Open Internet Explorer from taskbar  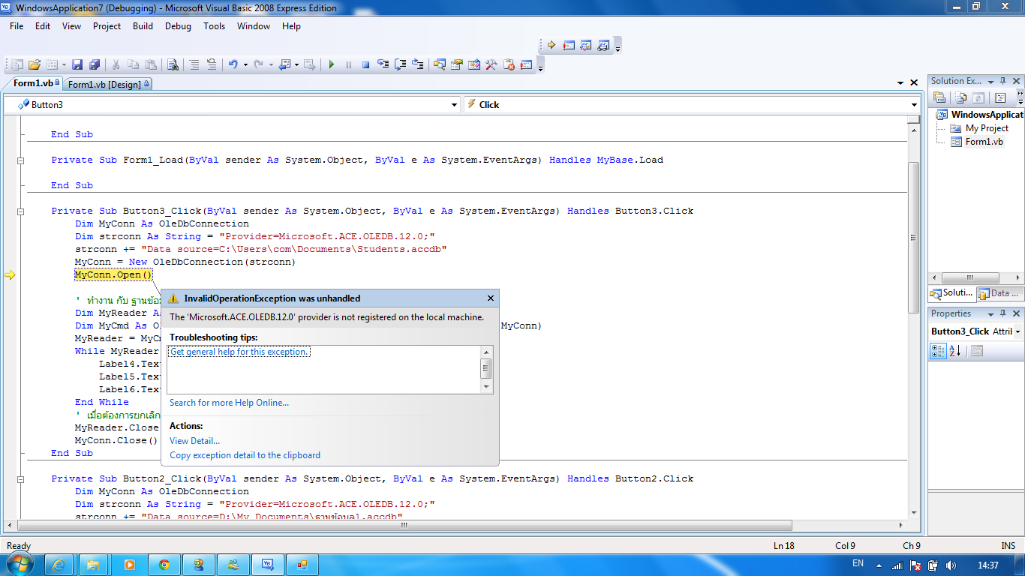(x=59, y=565)
